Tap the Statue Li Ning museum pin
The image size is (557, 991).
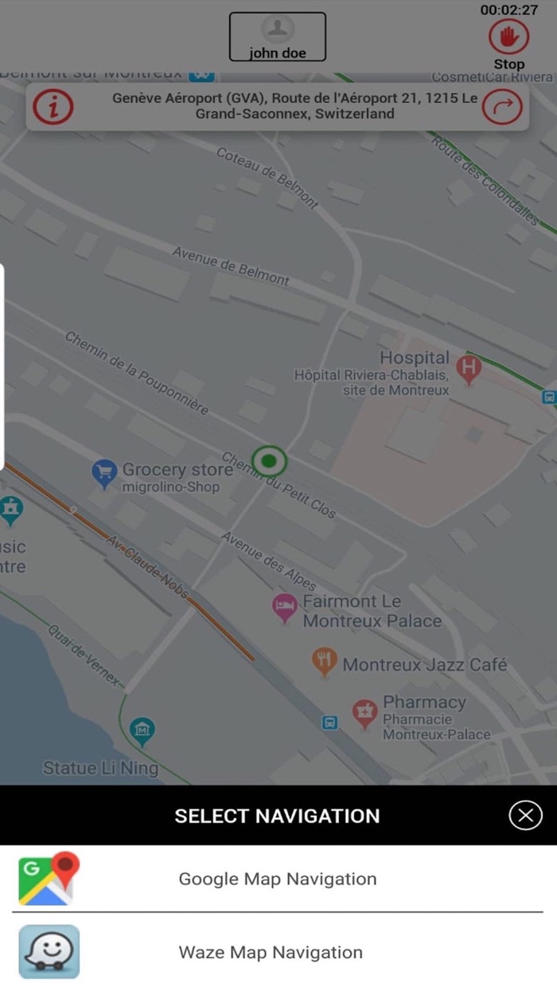coord(142,731)
